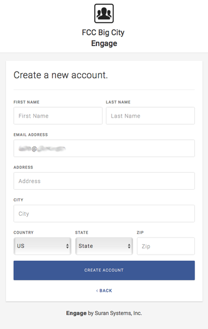Click the back chevron next to Back
This screenshot has width=208, height=329.
(97, 291)
